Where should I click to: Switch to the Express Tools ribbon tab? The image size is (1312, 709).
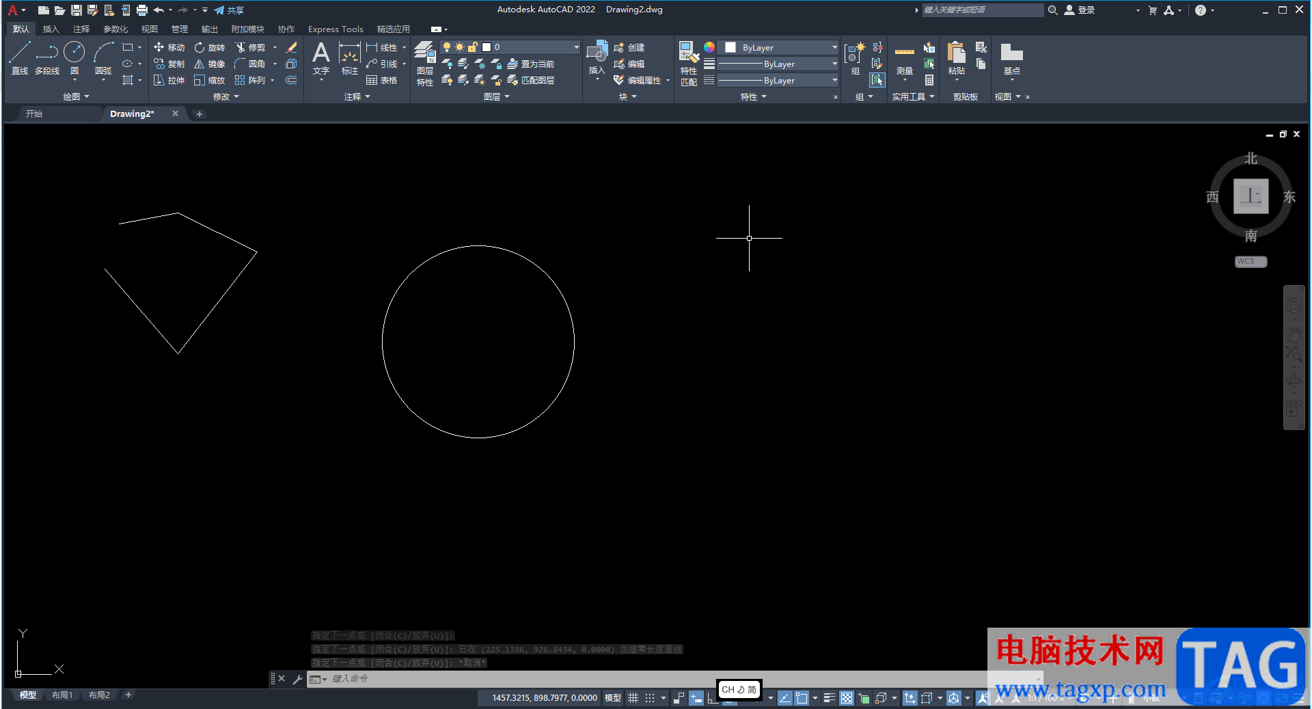point(336,29)
